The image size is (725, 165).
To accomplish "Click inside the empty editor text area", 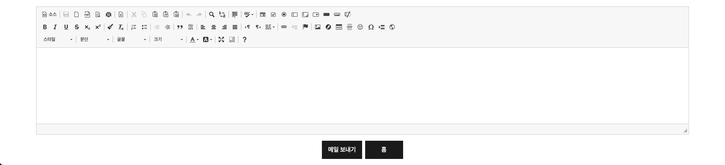I will pos(362,85).
